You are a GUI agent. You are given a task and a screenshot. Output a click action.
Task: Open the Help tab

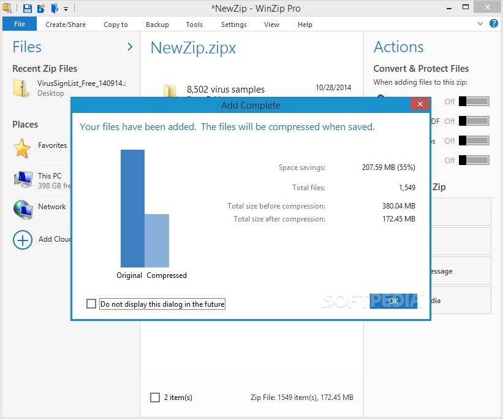coord(304,25)
